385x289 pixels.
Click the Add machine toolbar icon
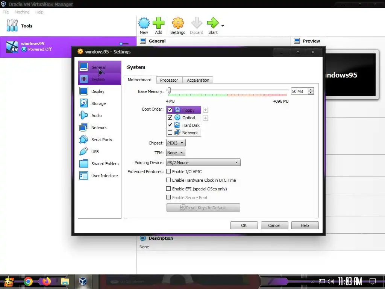[x=159, y=26]
